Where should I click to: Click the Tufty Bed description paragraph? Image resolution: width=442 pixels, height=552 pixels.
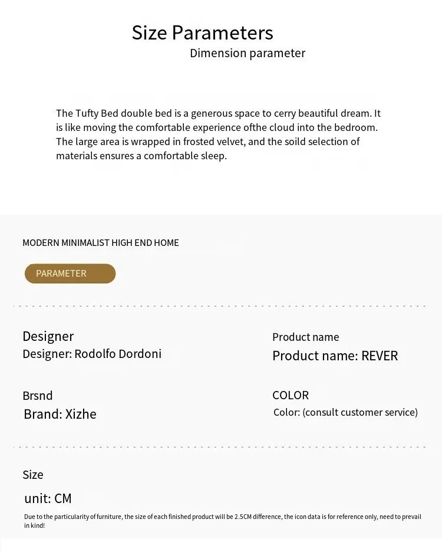coord(218,134)
